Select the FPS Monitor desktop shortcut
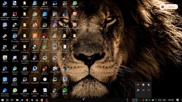Screen dimensions: 182x102 point(45,26)
